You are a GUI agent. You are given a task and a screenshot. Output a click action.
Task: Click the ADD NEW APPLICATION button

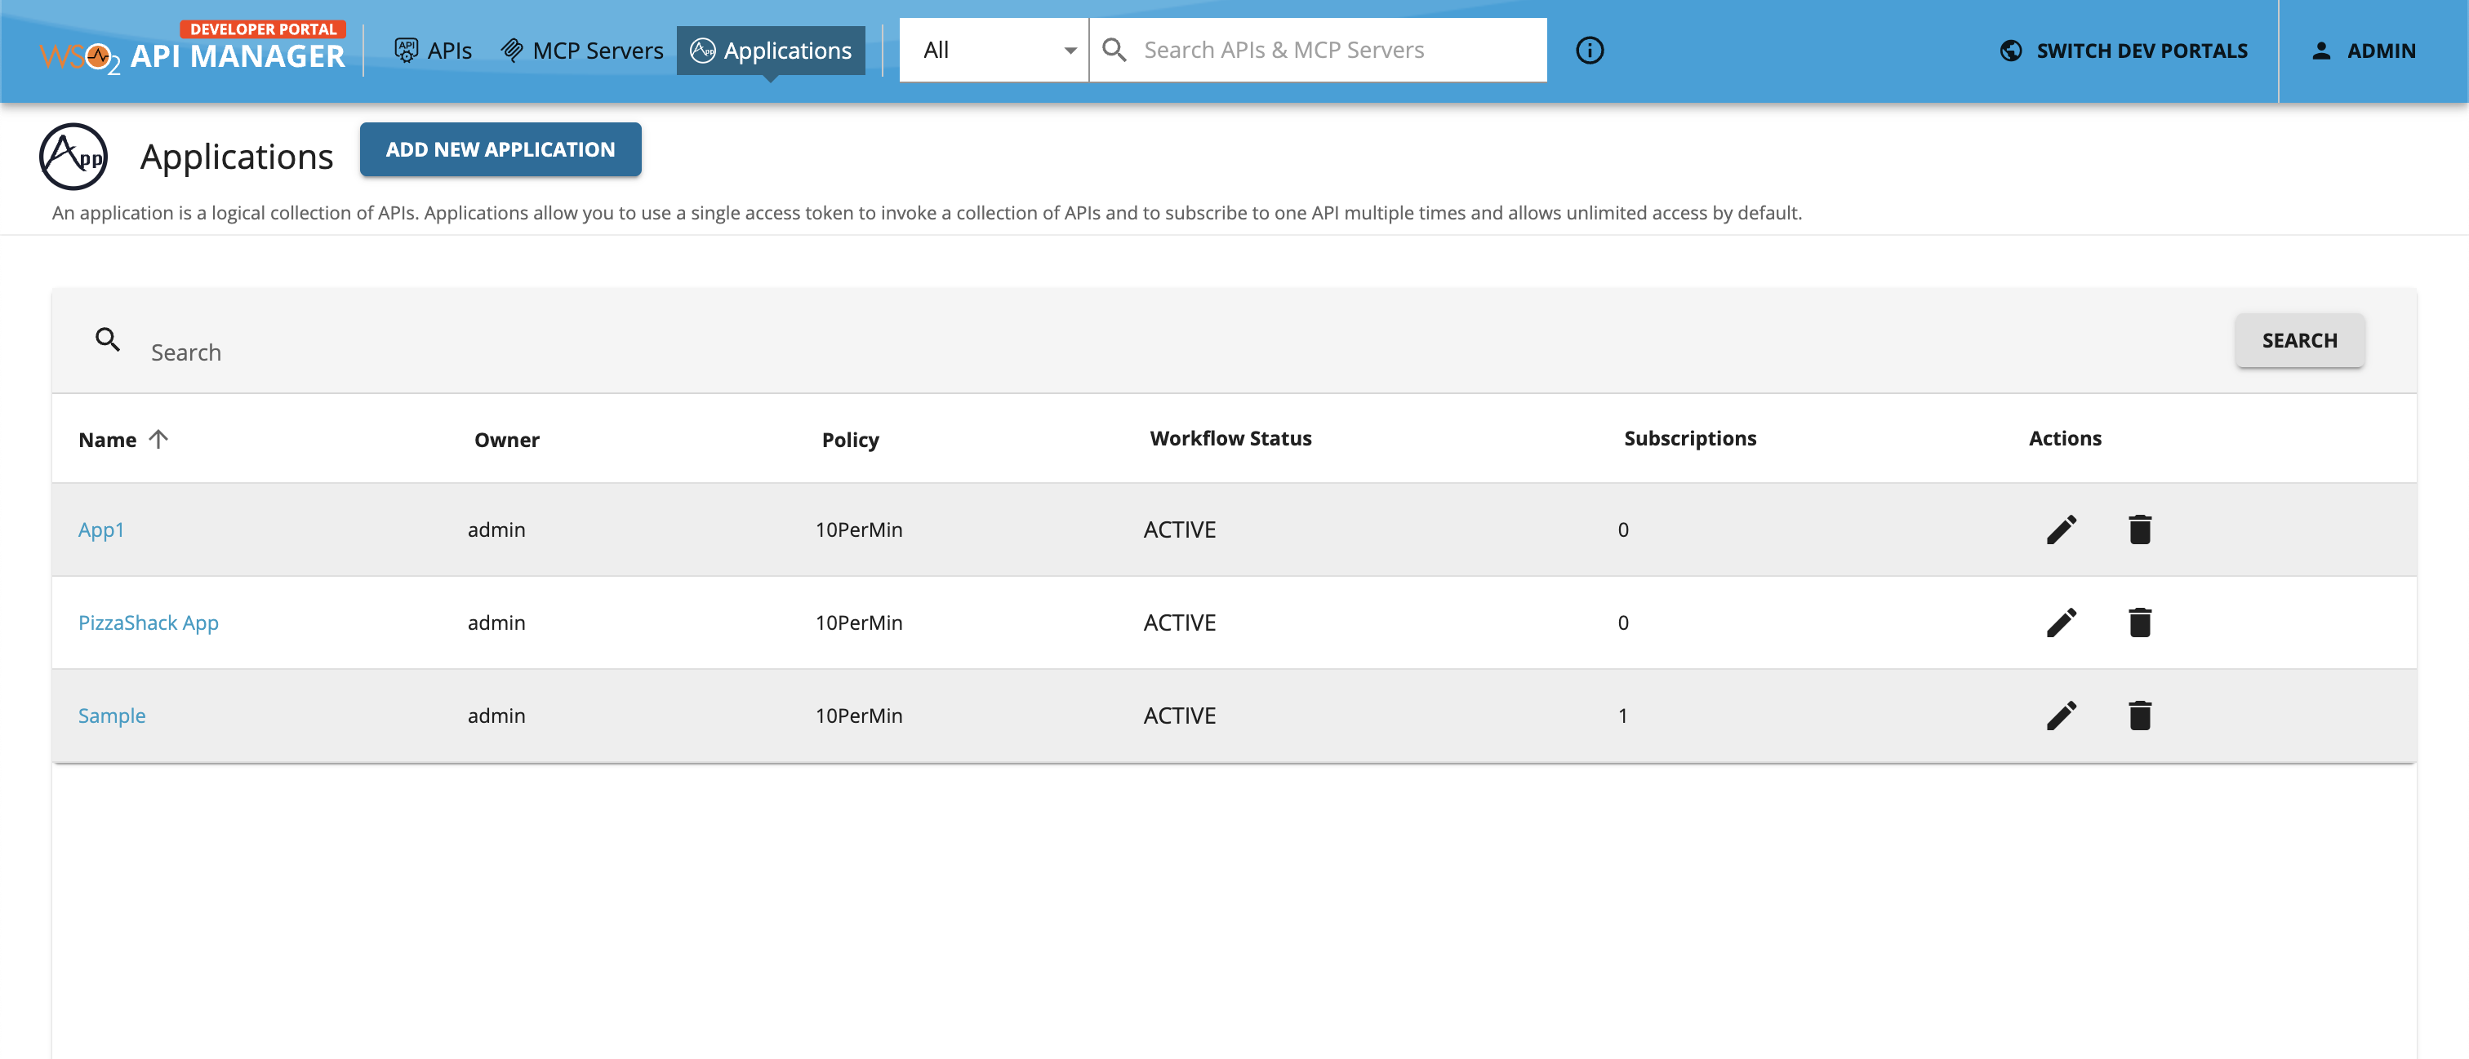pyautogui.click(x=500, y=149)
